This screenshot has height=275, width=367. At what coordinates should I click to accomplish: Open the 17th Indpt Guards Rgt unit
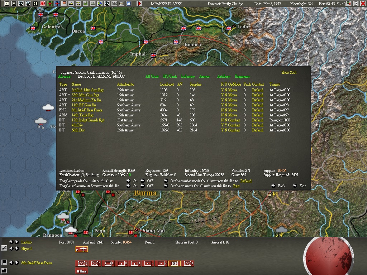pos(88,120)
